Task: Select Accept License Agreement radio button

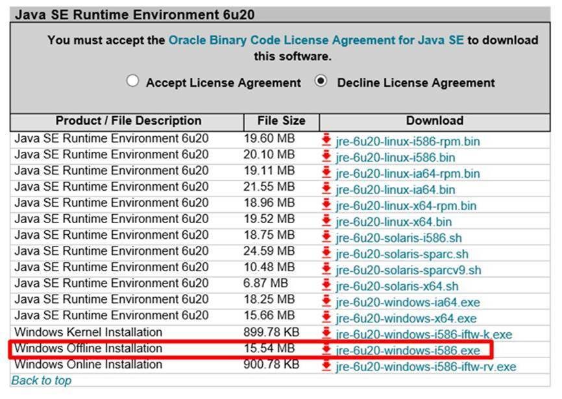Action: point(132,80)
